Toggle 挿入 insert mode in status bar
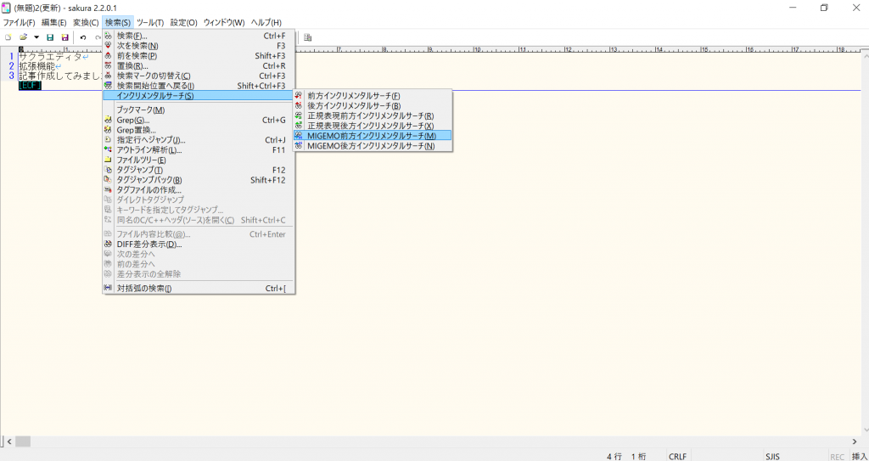Screen dimensions: 869x461 point(860,457)
